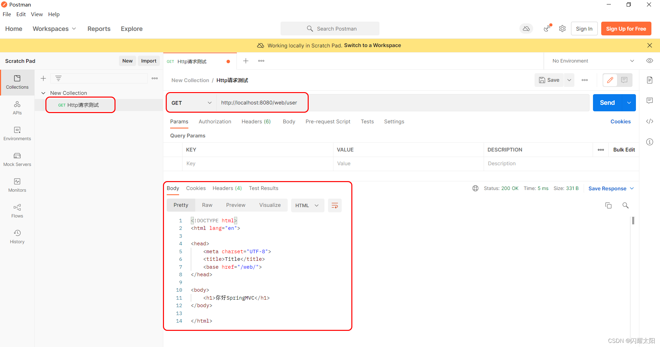Switch to edit mode pencil icon
This screenshot has width=660, height=347.
pyautogui.click(x=610, y=80)
